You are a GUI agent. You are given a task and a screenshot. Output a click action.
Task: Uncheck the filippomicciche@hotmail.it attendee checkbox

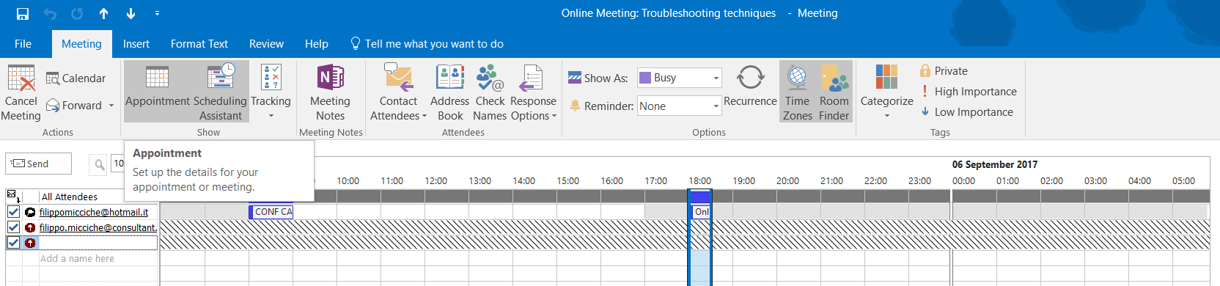13,212
